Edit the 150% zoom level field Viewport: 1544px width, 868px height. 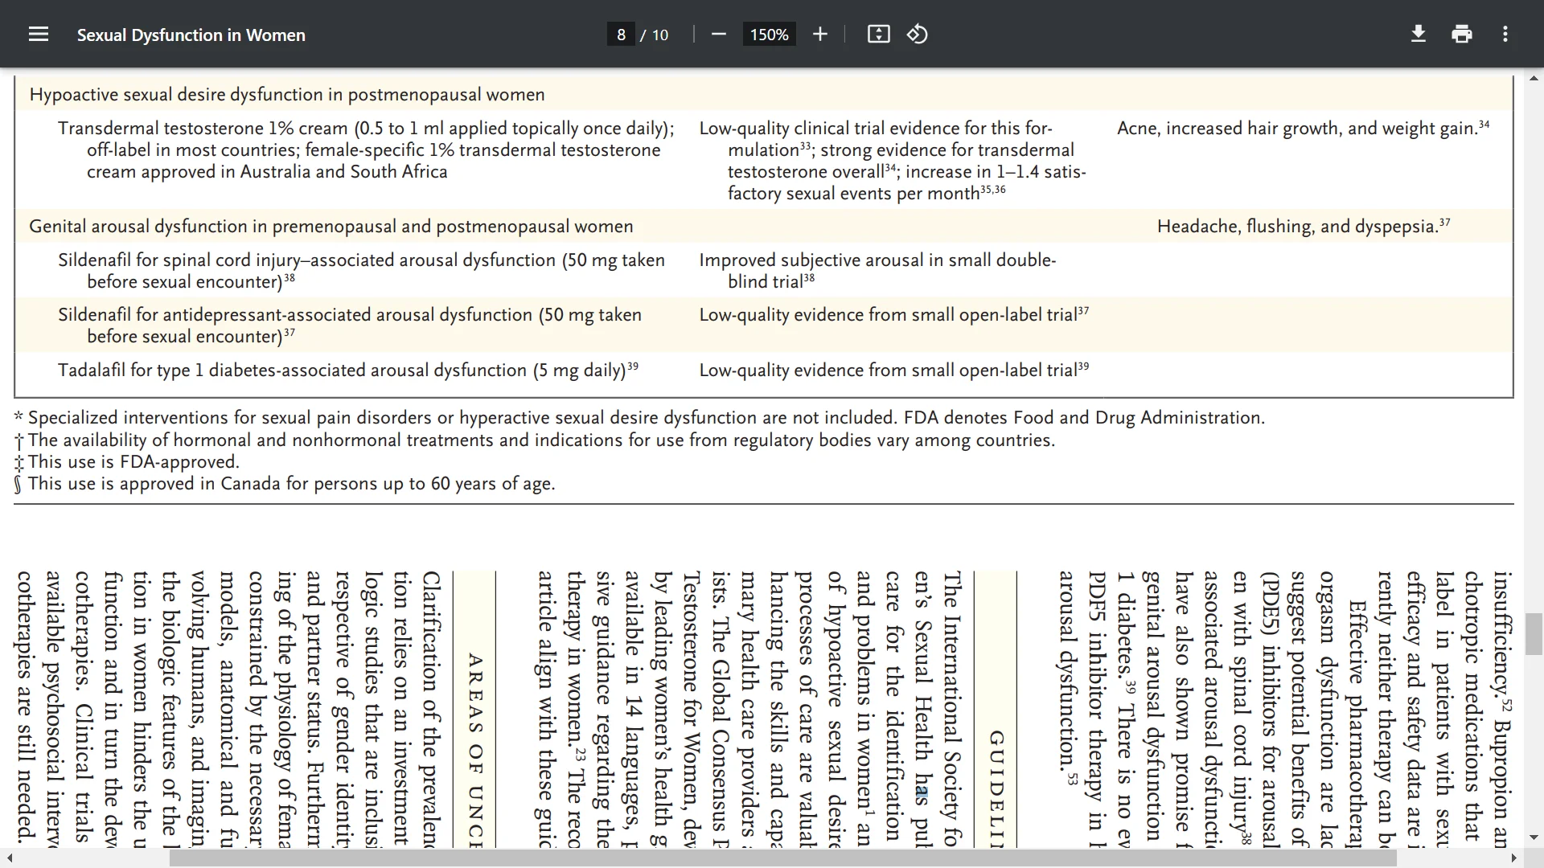click(x=770, y=35)
